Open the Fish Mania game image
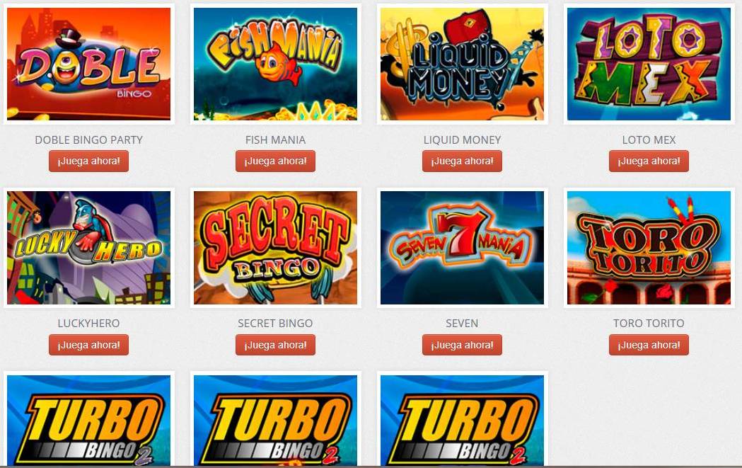Viewport: 742px width, 468px height. [x=275, y=64]
